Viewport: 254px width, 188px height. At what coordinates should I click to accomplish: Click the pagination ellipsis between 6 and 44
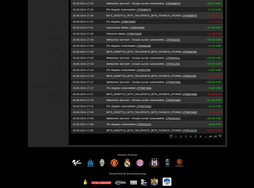pos(205,136)
